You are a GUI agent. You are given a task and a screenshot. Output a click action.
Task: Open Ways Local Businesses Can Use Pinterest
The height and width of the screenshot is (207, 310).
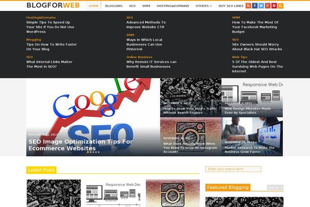pyautogui.click(x=144, y=45)
